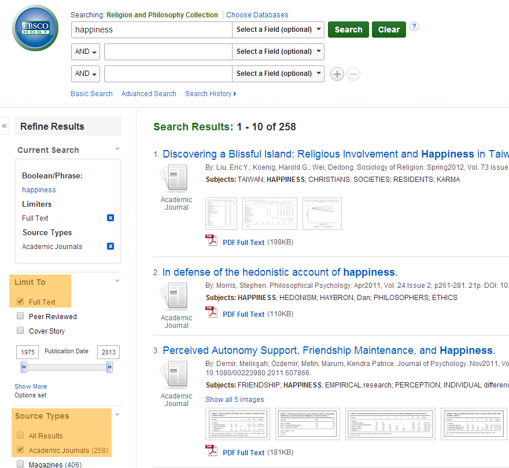Open In defense of the hedonistic account article

tap(280, 272)
